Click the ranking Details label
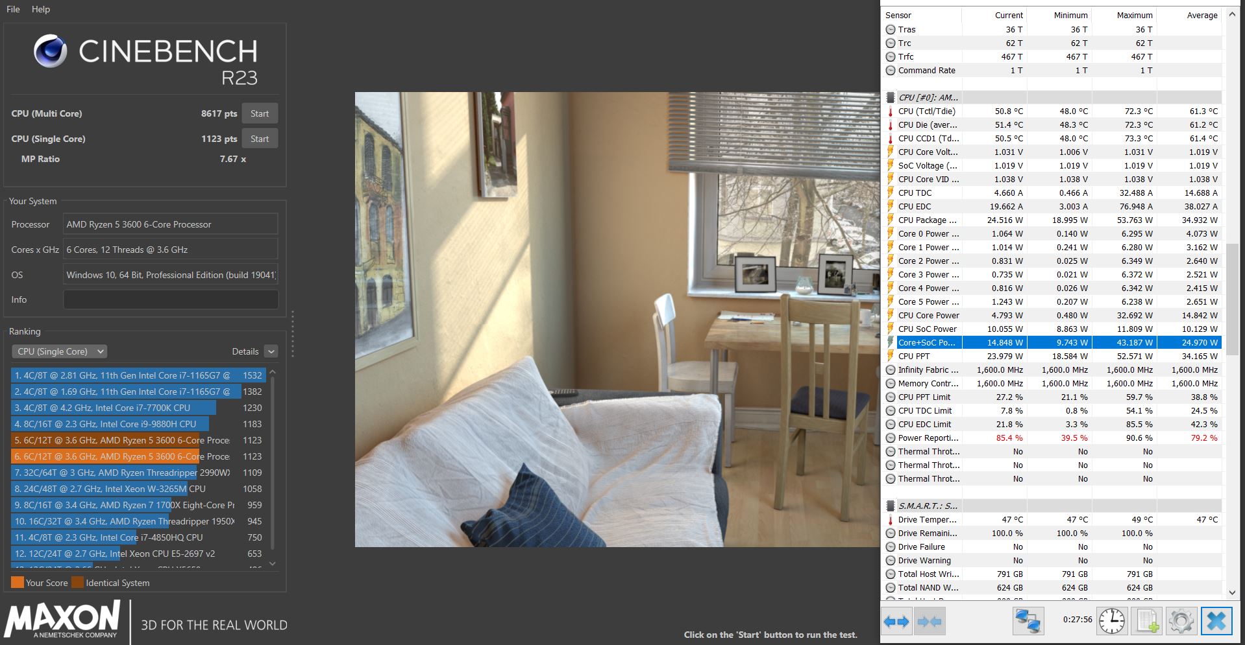The height and width of the screenshot is (645, 1245). (245, 351)
